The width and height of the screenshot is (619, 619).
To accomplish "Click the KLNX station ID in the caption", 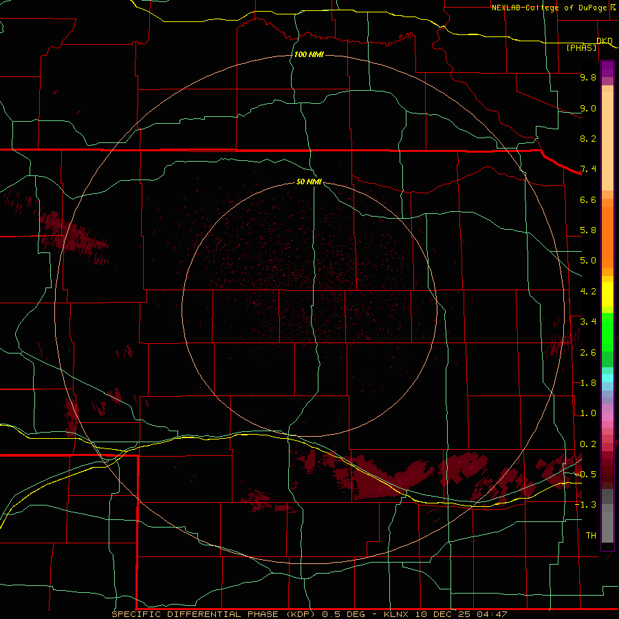I will pos(397,614).
